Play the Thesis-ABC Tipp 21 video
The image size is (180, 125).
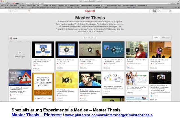pos(20,78)
